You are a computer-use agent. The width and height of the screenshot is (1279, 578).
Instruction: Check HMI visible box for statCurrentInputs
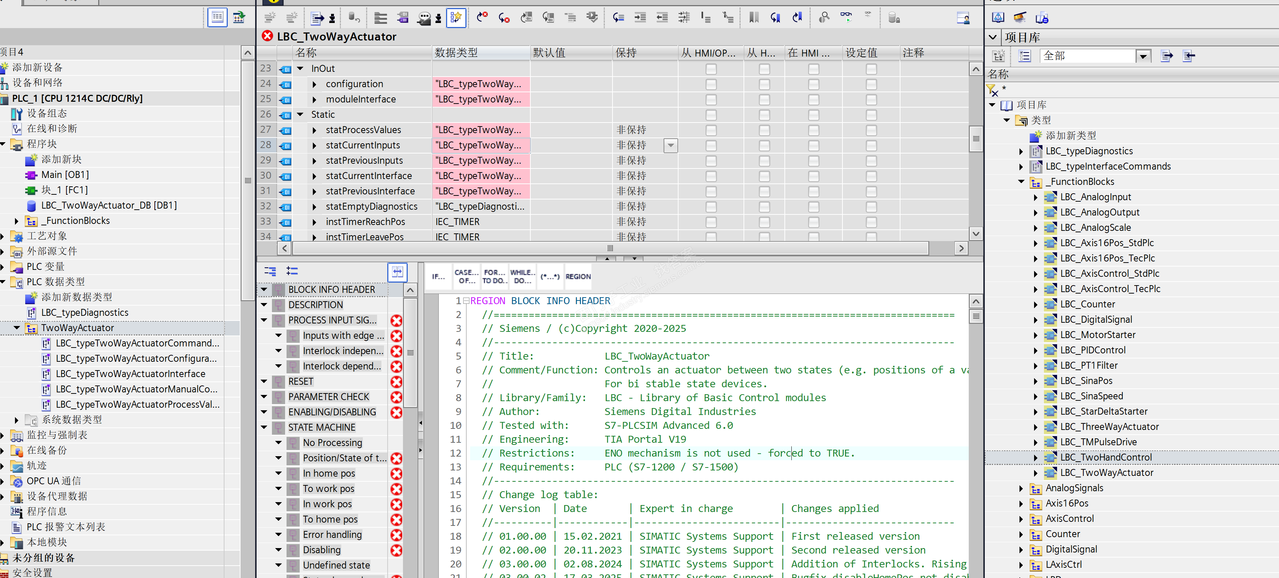[813, 146]
